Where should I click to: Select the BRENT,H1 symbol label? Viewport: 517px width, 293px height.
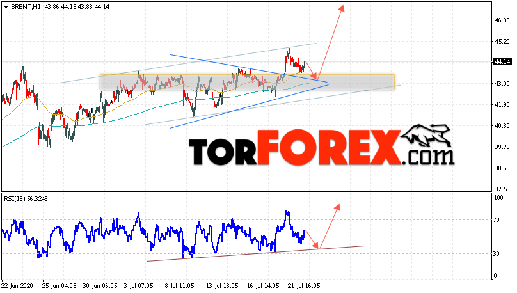(x=26, y=6)
